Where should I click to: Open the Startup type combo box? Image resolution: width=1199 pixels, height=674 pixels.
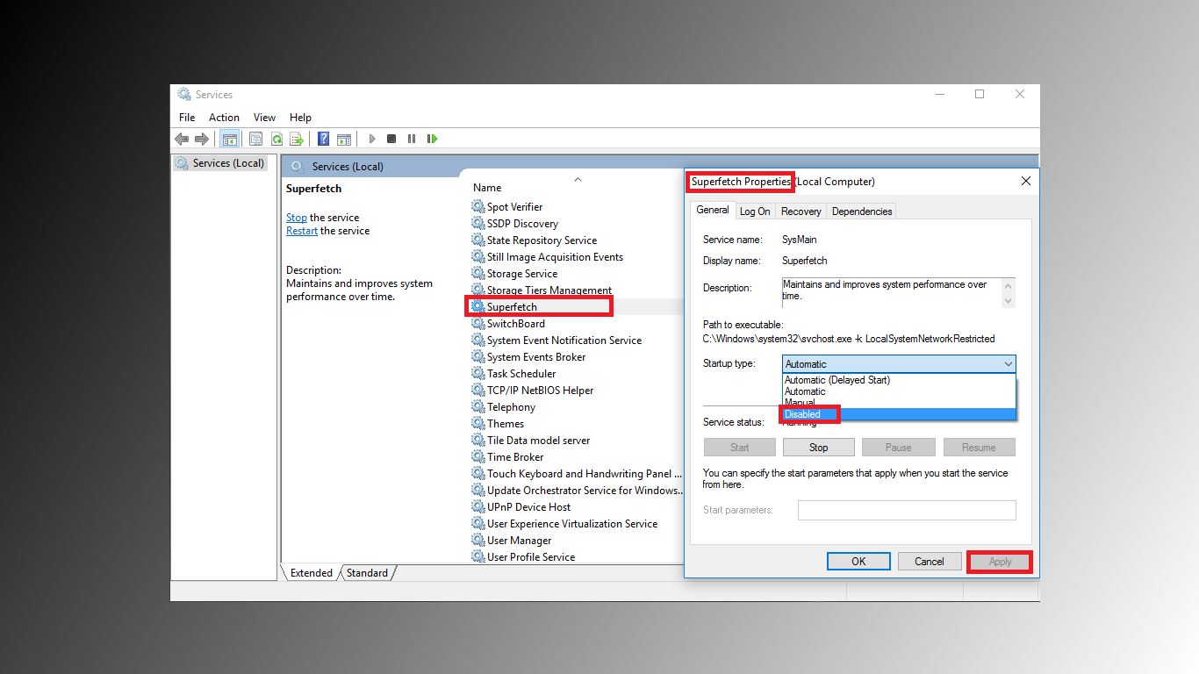click(x=899, y=364)
